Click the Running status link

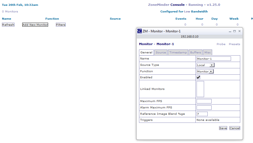click(195, 5)
